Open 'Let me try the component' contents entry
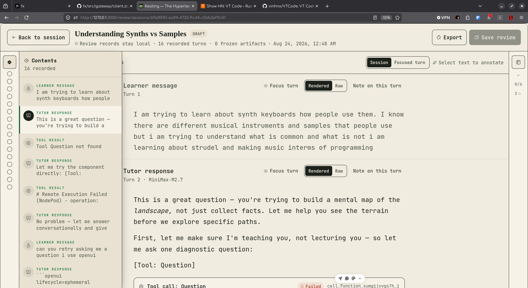The width and height of the screenshot is (528, 288). coord(71,167)
